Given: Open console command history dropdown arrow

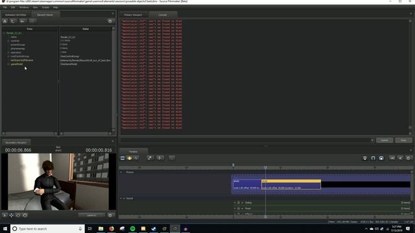Looking at the screenshot, I should tap(372, 140).
